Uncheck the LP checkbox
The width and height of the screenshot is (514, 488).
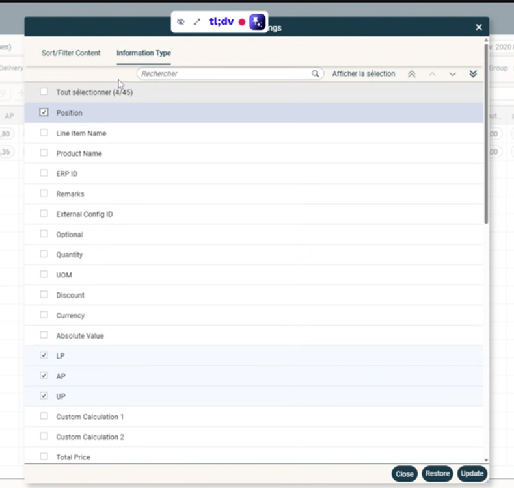click(44, 355)
